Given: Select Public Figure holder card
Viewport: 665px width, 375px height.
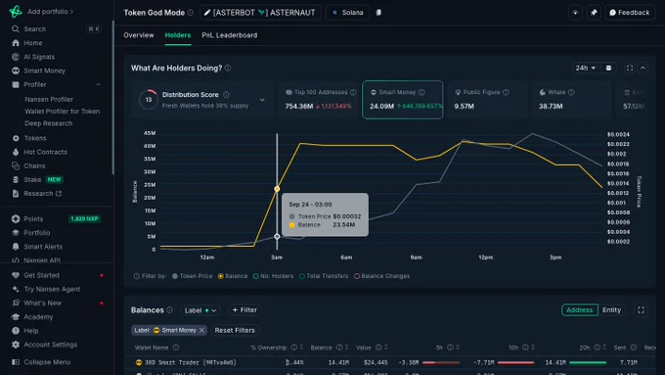Looking at the screenshot, I should coord(487,100).
